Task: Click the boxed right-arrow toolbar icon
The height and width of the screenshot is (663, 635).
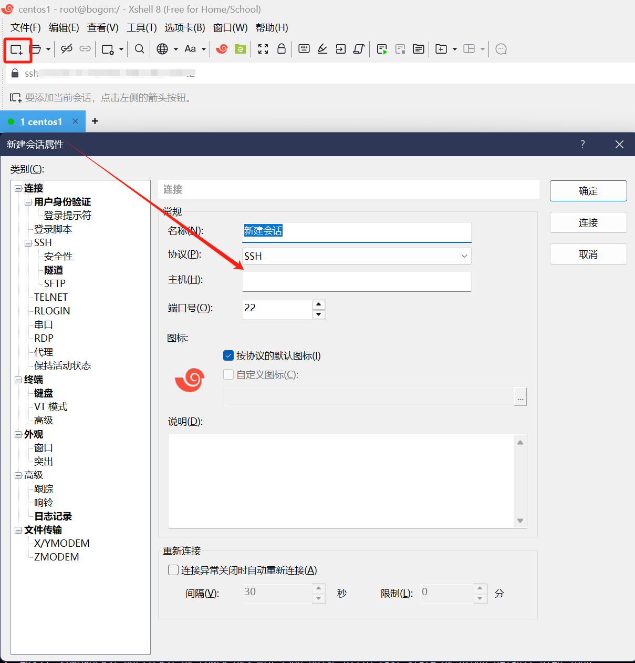Action: point(341,49)
